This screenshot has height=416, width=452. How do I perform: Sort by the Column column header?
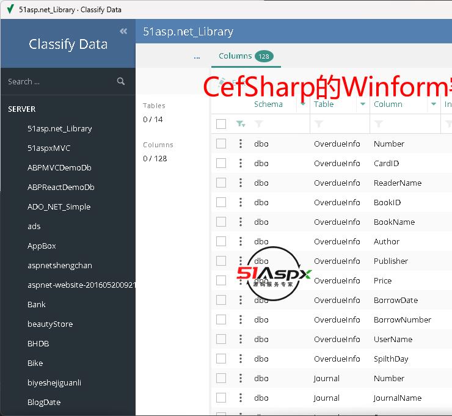[x=388, y=104]
